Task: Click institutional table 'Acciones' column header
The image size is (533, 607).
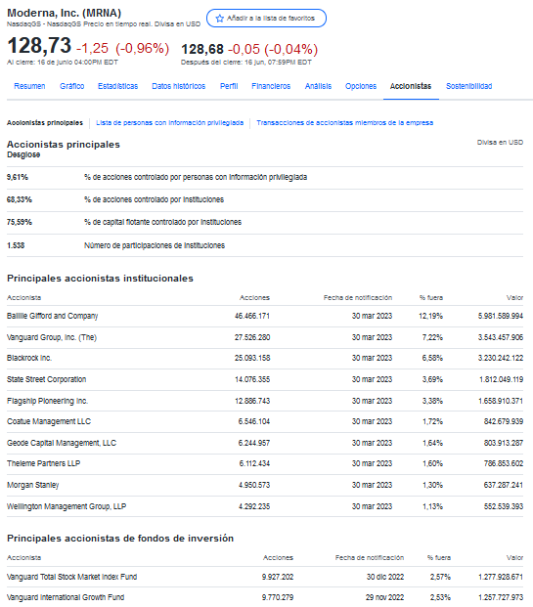Action: 254,298
